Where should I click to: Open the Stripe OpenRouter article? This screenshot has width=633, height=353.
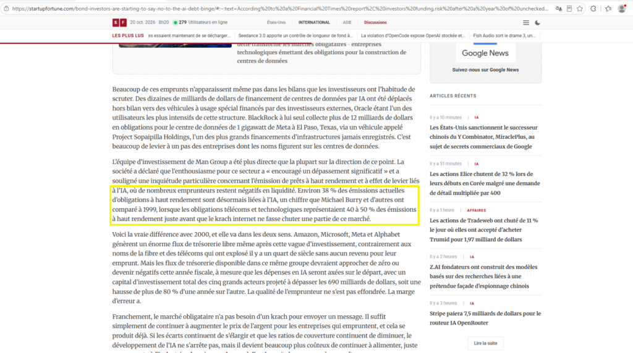point(485,318)
